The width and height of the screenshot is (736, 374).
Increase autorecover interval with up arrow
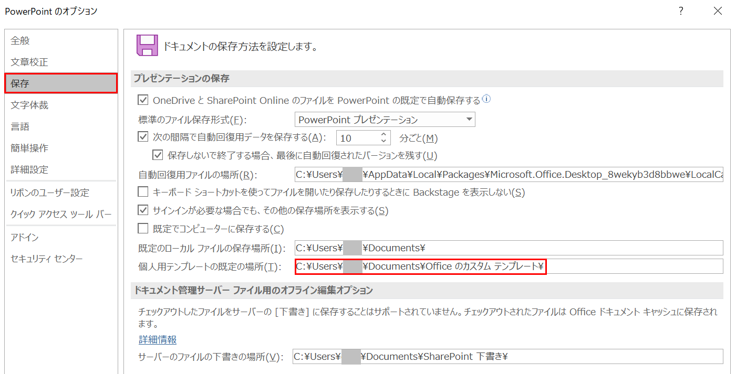pos(384,134)
